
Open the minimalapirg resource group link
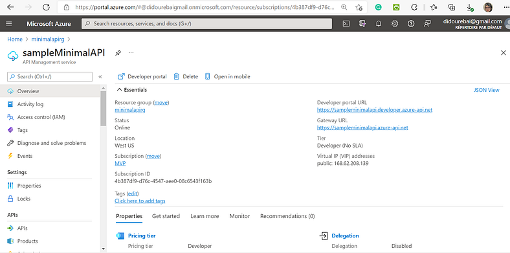(130, 110)
